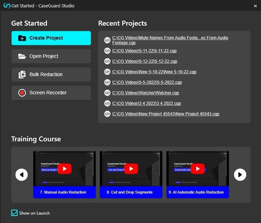Click the CaseGuard logo in the title bar
Screen dimensions: 261x223
coord(7,6)
